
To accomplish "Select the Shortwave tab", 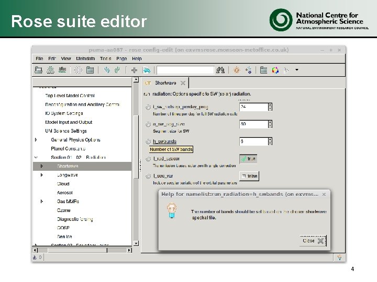I will [165, 83].
